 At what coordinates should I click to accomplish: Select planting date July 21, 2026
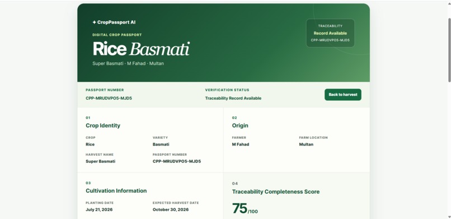(x=99, y=209)
